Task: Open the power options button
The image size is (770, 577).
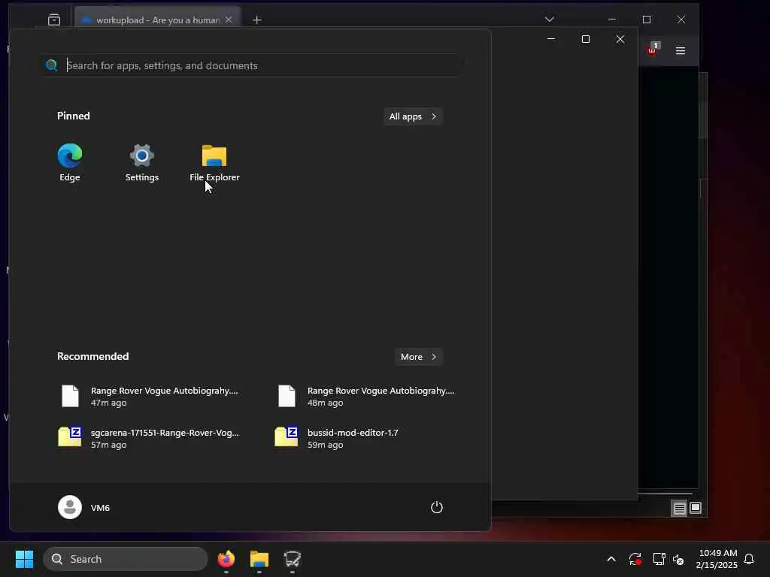Action: pos(437,507)
